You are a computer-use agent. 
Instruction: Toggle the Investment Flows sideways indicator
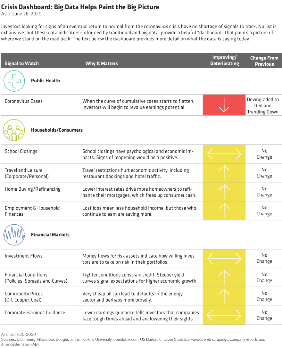(x=224, y=259)
